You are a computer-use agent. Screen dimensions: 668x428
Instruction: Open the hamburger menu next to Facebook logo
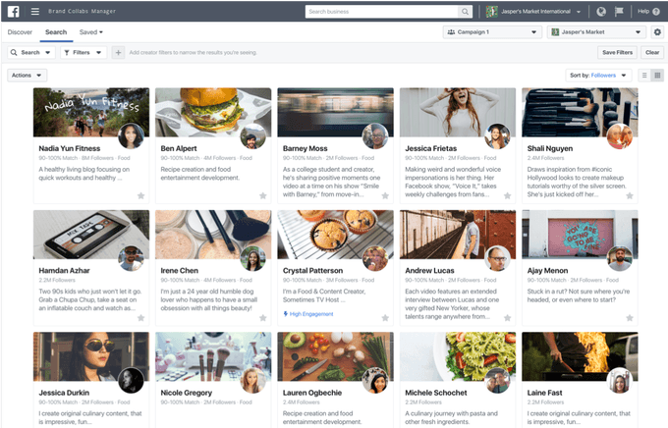35,11
